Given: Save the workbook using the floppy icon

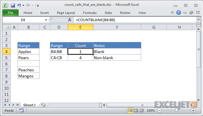Looking at the screenshot, I should coord(13,6).
